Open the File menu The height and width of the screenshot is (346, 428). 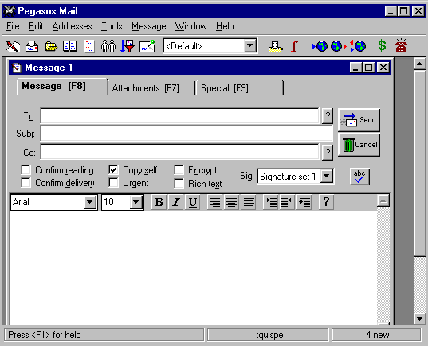click(13, 26)
